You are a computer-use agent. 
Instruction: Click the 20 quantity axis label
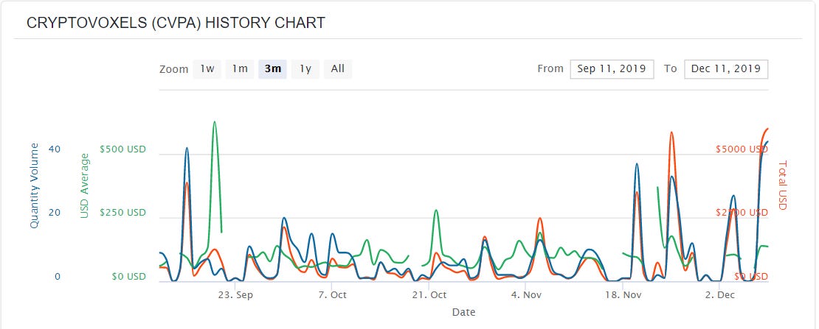click(55, 213)
